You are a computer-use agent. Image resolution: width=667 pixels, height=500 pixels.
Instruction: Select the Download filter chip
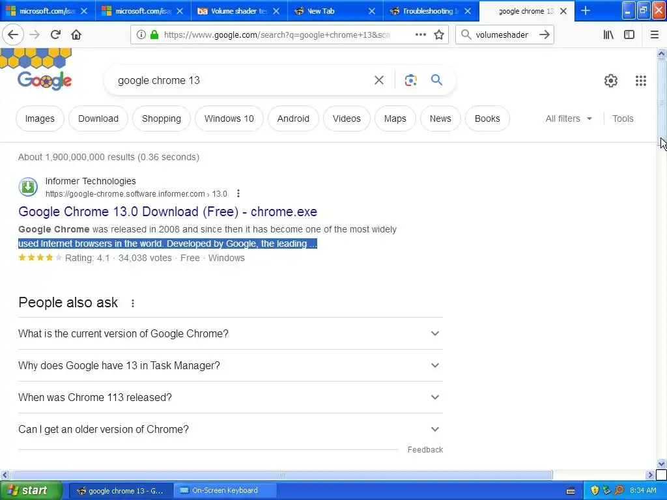click(98, 118)
